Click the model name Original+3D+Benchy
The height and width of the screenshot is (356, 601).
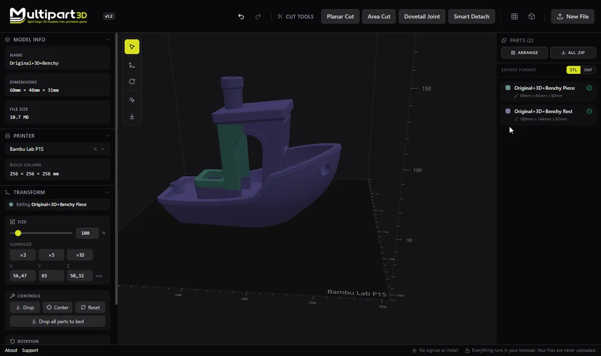point(34,63)
